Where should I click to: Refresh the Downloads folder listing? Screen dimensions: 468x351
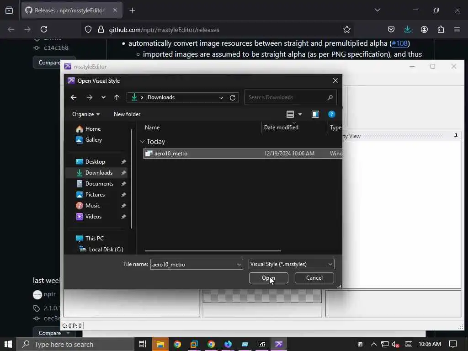(x=233, y=98)
